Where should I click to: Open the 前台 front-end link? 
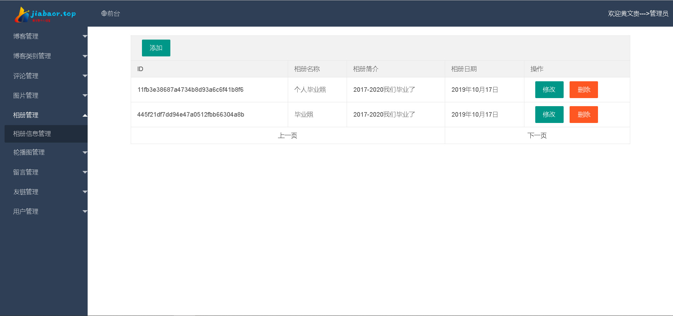click(111, 13)
